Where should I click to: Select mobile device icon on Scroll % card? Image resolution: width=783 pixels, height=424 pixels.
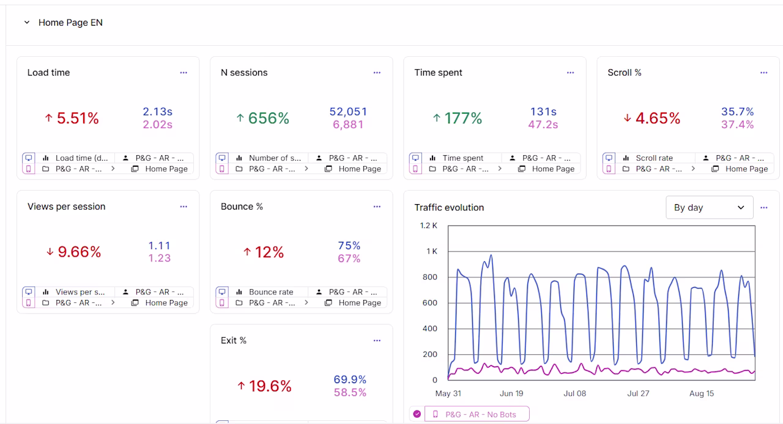[608, 169]
